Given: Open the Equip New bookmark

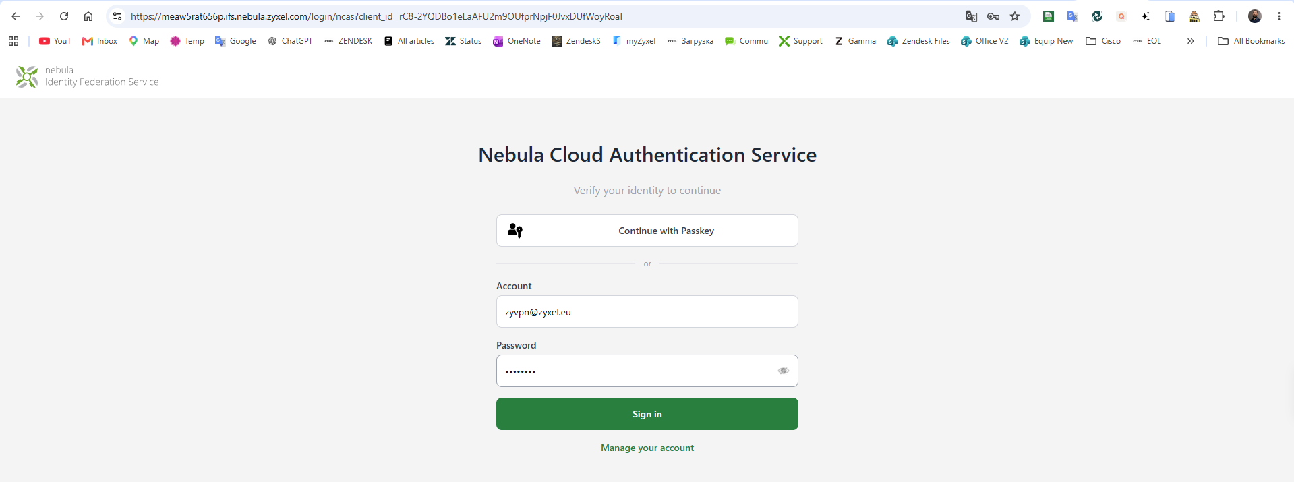Looking at the screenshot, I should 1047,41.
